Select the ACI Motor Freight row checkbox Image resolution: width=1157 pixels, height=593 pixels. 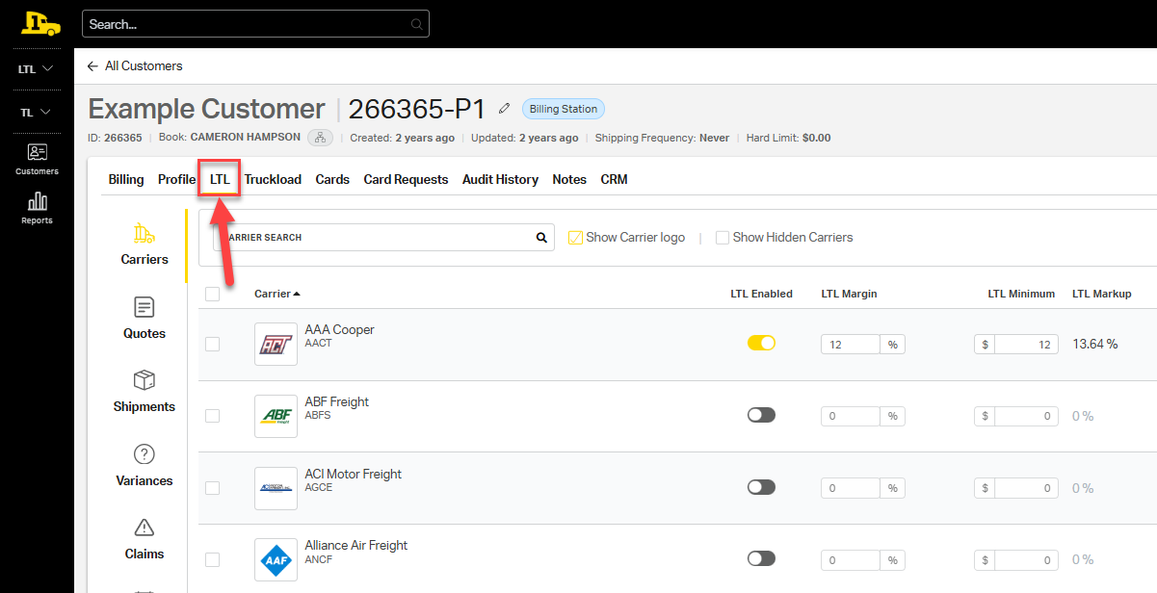point(213,488)
